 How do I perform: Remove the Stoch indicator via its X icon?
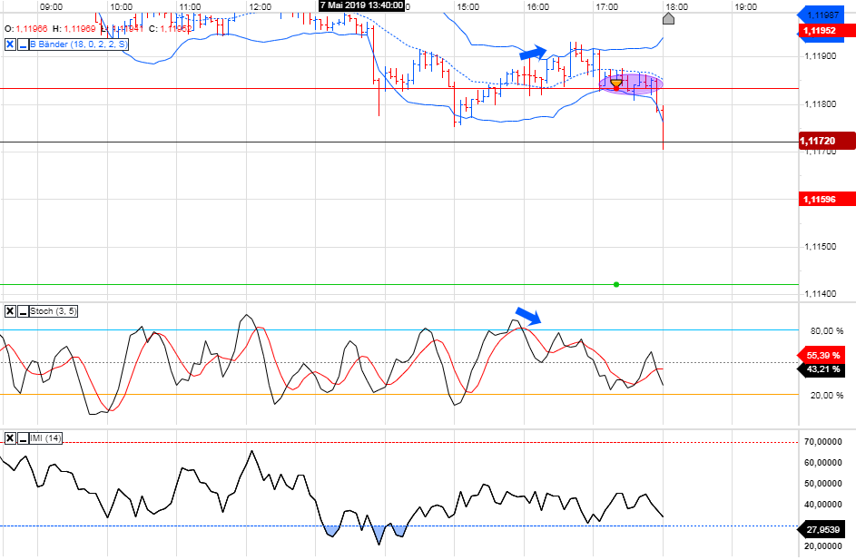point(10,311)
